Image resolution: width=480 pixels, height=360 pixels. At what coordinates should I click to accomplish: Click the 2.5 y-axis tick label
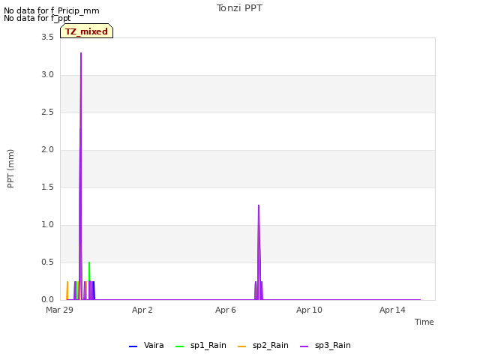click(47, 112)
